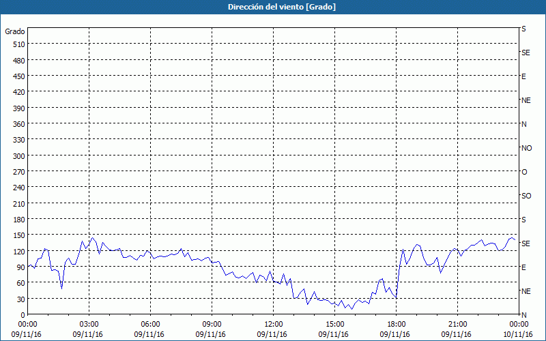The image size is (546, 341).
Task: Select the 'SE' compass label aligned with 480
Action: tap(526, 53)
